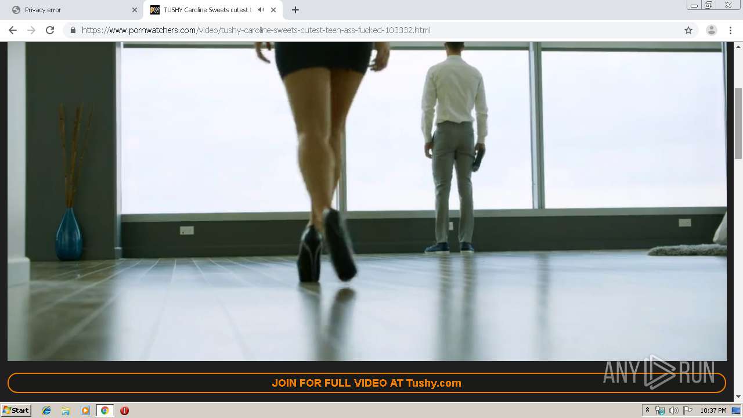Click the address bar URL field

[380, 30]
